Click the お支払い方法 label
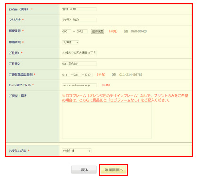 click(x=18, y=151)
